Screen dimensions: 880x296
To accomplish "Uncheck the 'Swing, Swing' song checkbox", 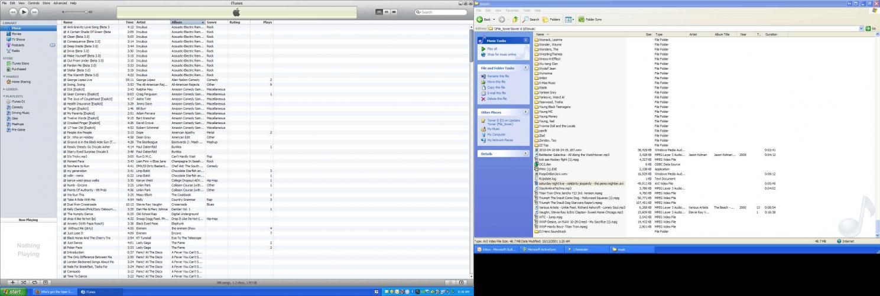I will [65, 84].
